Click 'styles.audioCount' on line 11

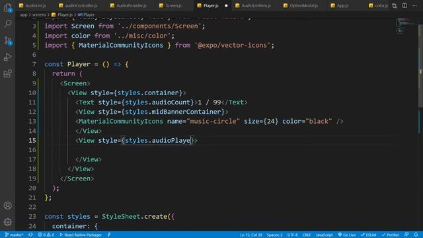point(157,102)
